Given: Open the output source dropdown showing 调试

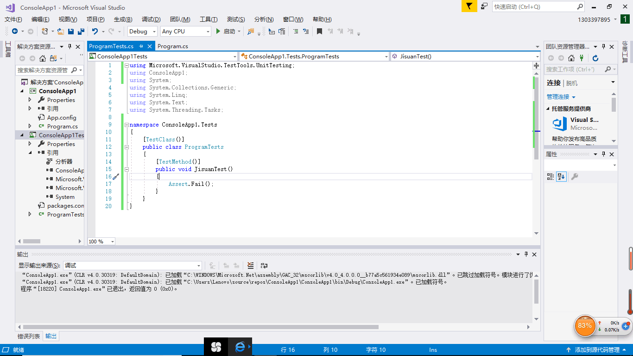Looking at the screenshot, I should (133, 266).
